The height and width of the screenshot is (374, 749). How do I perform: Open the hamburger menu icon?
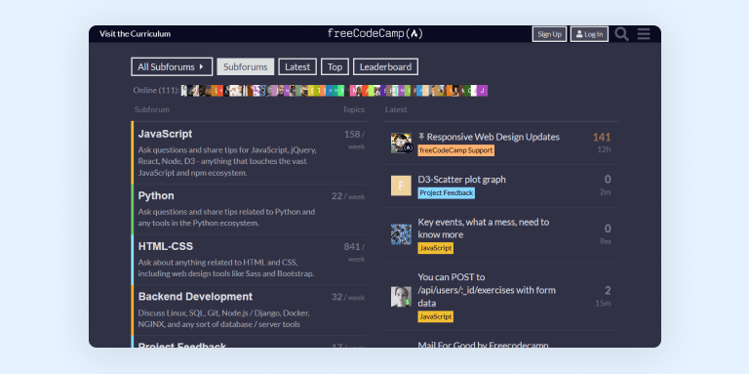[x=644, y=34]
